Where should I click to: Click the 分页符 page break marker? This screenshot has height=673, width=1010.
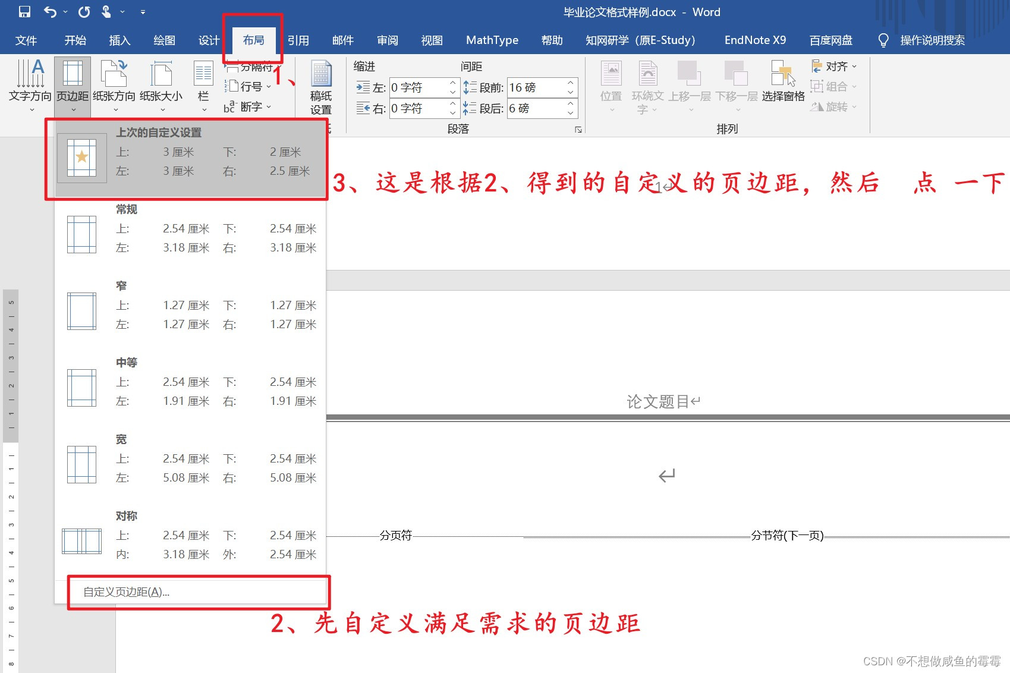(396, 536)
